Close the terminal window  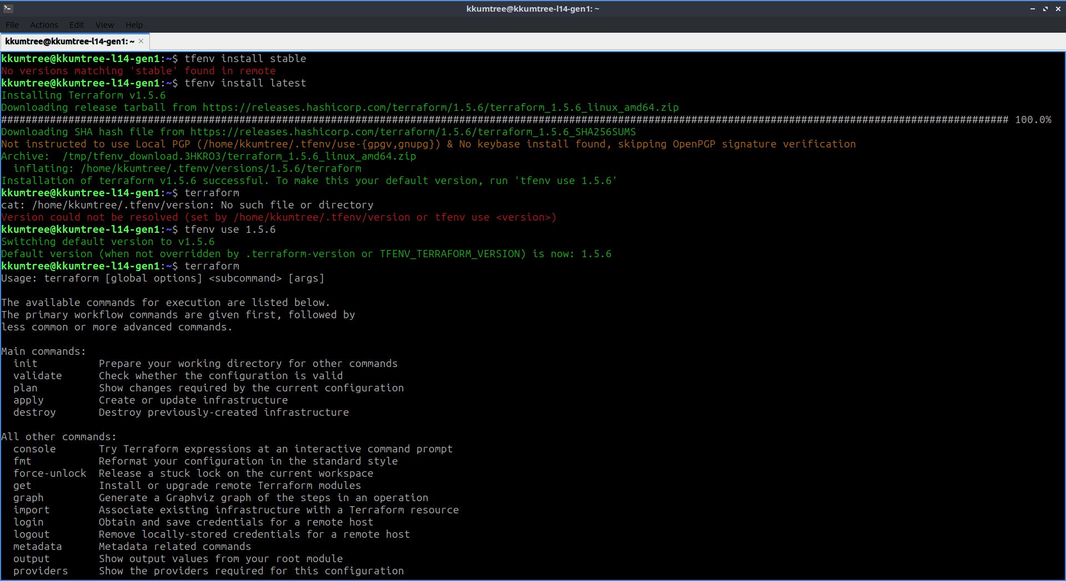(1058, 9)
